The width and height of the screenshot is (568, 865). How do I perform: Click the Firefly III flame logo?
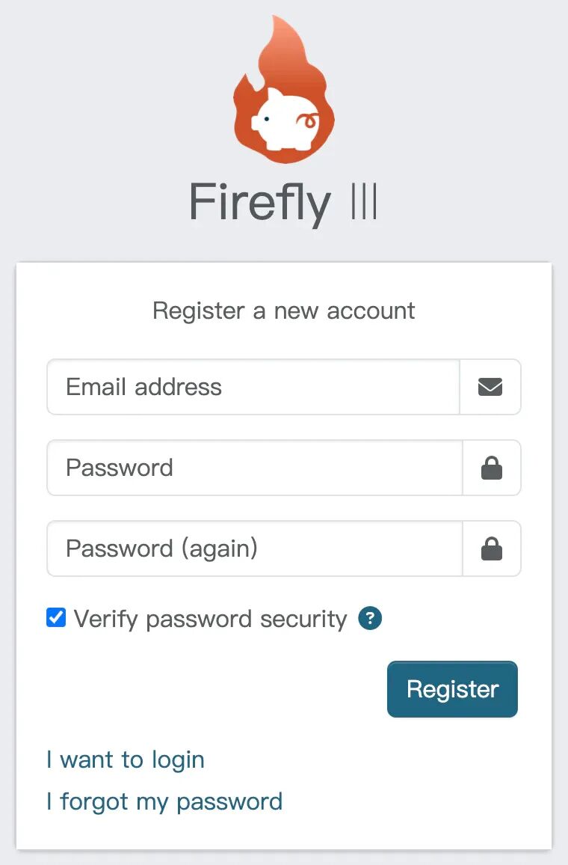284,89
